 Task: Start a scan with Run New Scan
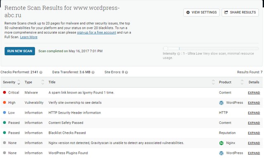coord(20,51)
